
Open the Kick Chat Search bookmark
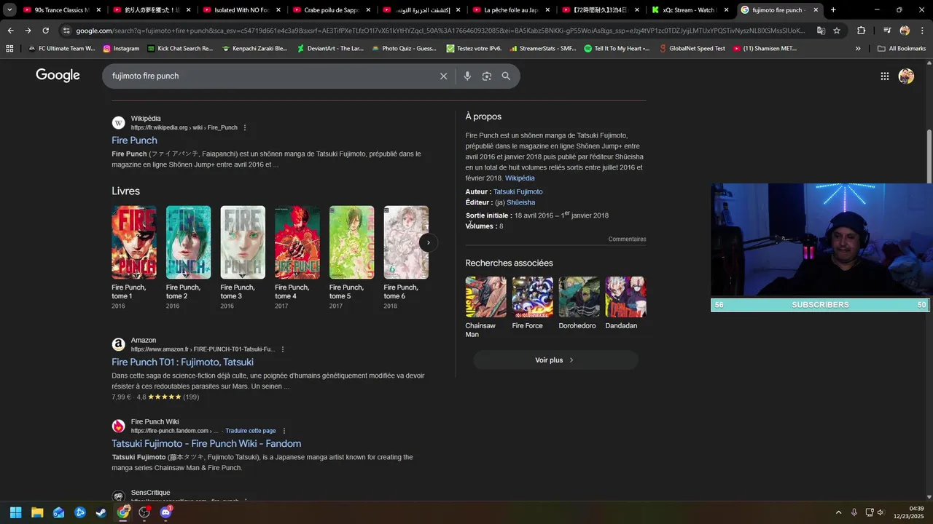click(180, 48)
